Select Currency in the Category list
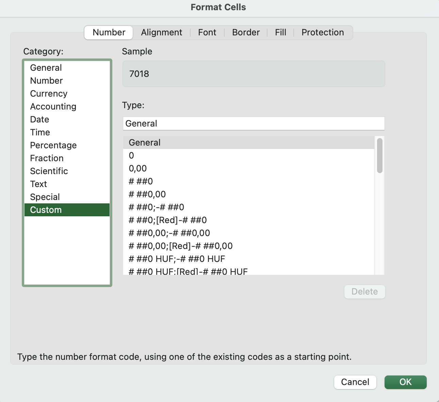 click(49, 94)
